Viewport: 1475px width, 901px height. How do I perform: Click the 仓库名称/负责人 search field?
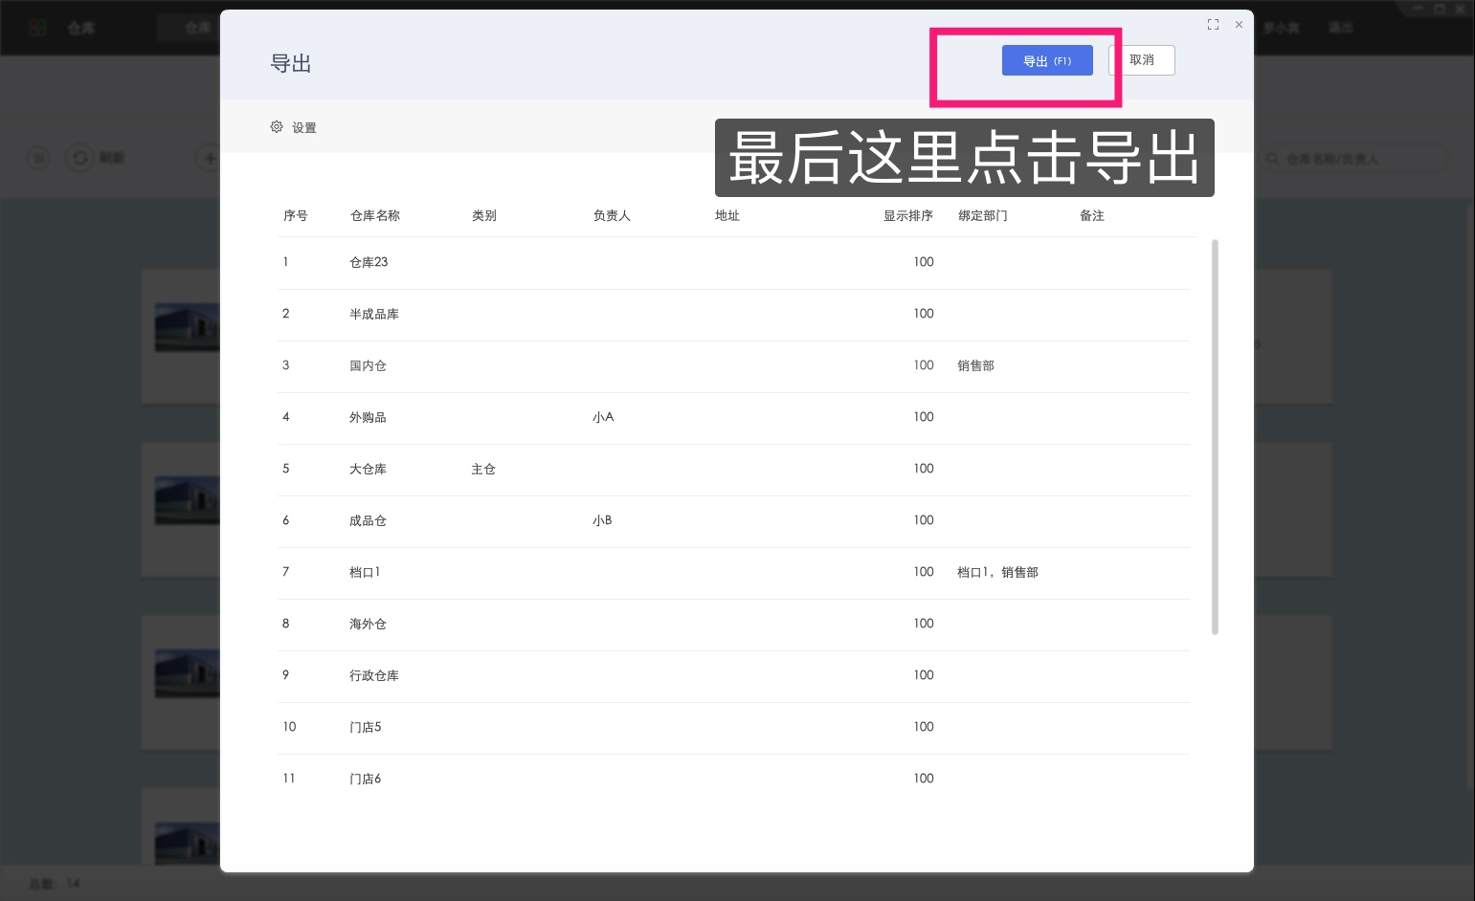[1359, 159]
